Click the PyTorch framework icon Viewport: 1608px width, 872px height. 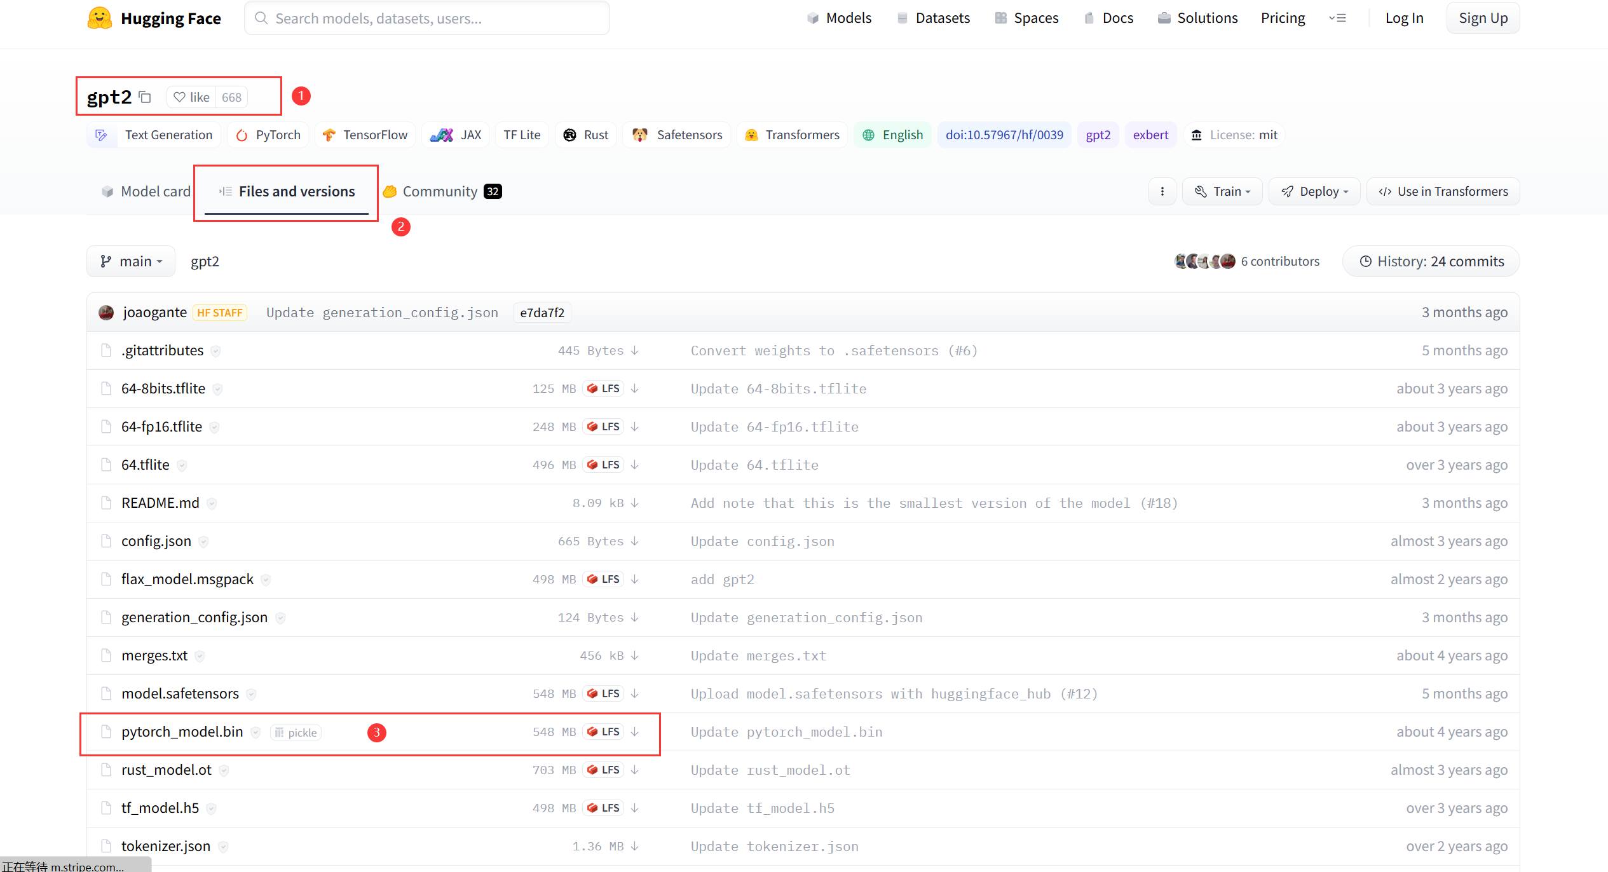[242, 134]
